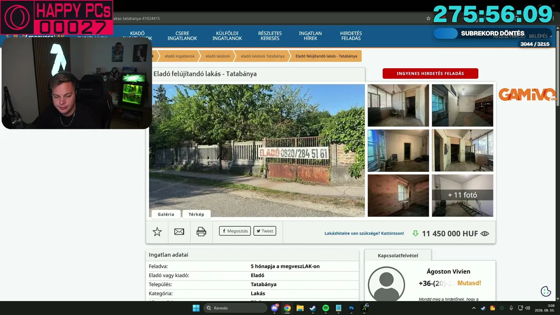Click the green price-drop arrow icon
This screenshot has height=315, width=560.
[x=416, y=234]
